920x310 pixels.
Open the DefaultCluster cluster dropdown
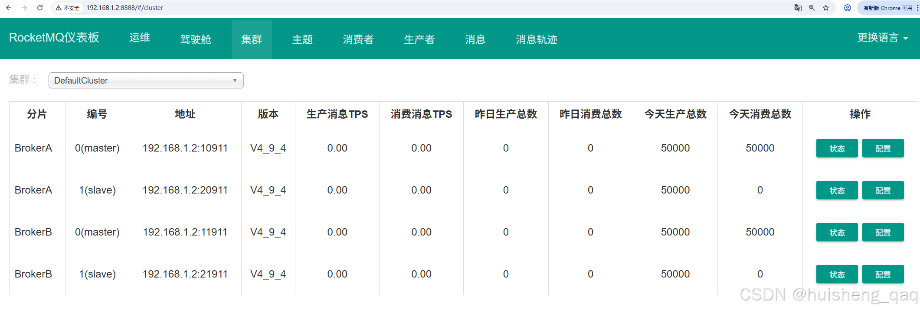point(146,81)
